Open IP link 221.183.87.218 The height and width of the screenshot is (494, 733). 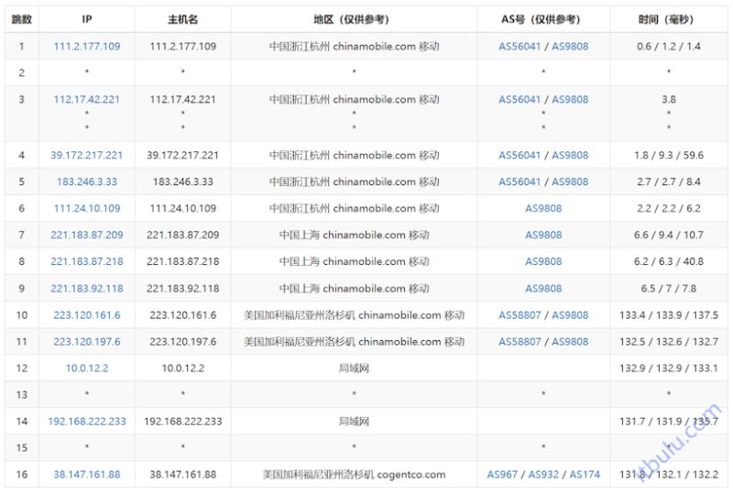click(87, 261)
